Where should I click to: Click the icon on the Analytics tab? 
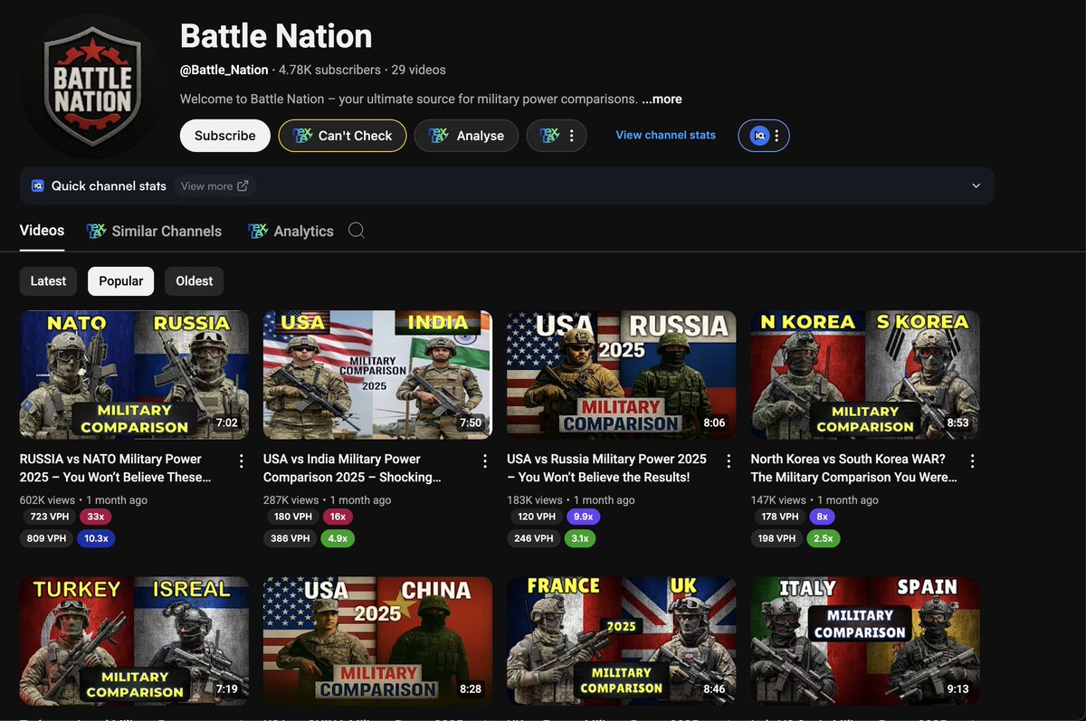pyautogui.click(x=258, y=231)
